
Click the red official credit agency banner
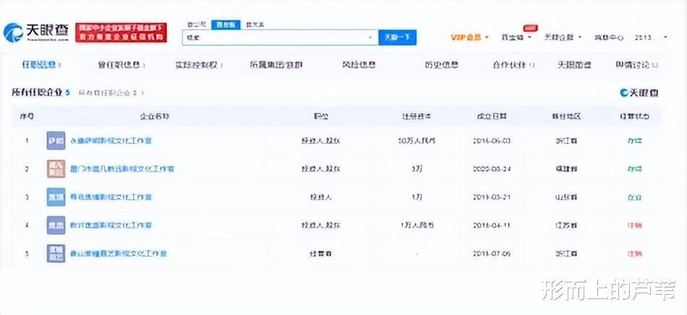[121, 33]
